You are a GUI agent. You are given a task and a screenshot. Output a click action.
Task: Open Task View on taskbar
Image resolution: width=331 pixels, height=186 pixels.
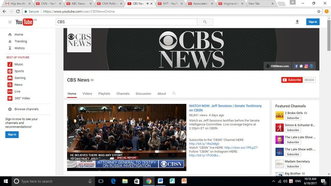(101, 181)
